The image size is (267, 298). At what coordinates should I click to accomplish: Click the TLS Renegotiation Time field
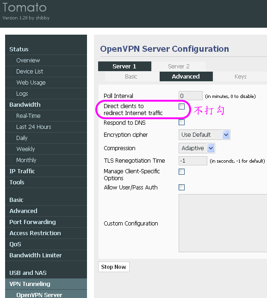point(193,161)
